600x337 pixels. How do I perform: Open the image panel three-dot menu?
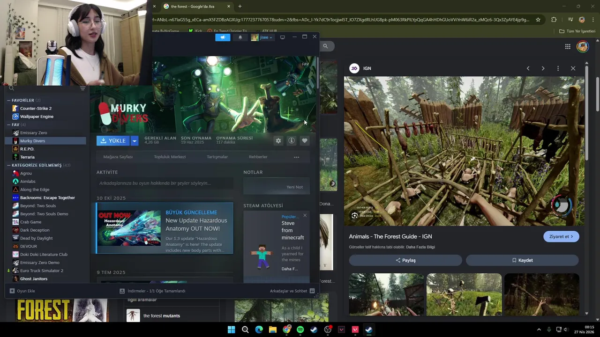(x=558, y=68)
